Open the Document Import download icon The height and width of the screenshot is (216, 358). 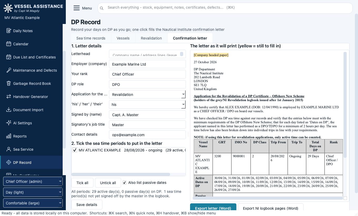click(x=9, y=110)
